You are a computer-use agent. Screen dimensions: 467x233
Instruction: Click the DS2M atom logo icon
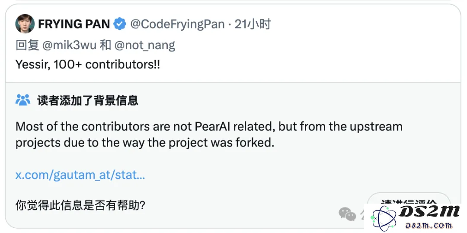(383, 218)
